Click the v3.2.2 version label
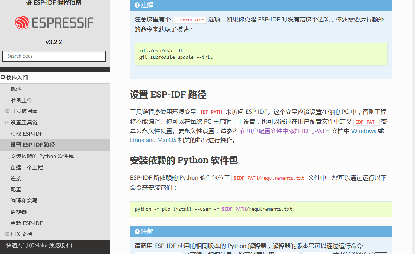Image resolution: width=415 pixels, height=254 pixels. click(x=54, y=42)
